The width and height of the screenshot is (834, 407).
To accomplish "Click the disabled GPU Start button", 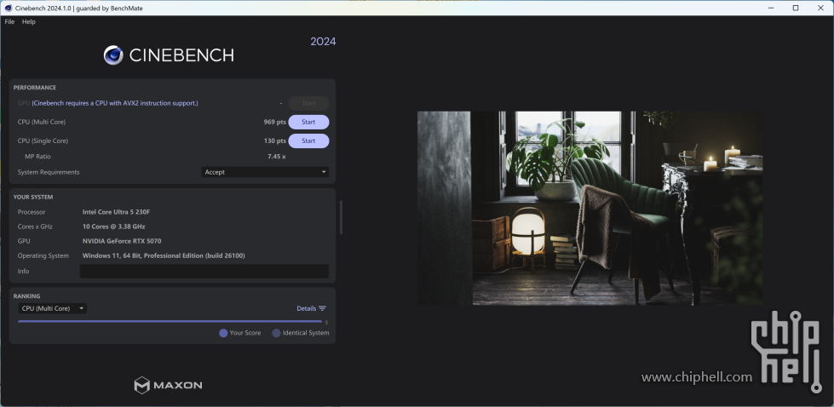I will (x=308, y=103).
